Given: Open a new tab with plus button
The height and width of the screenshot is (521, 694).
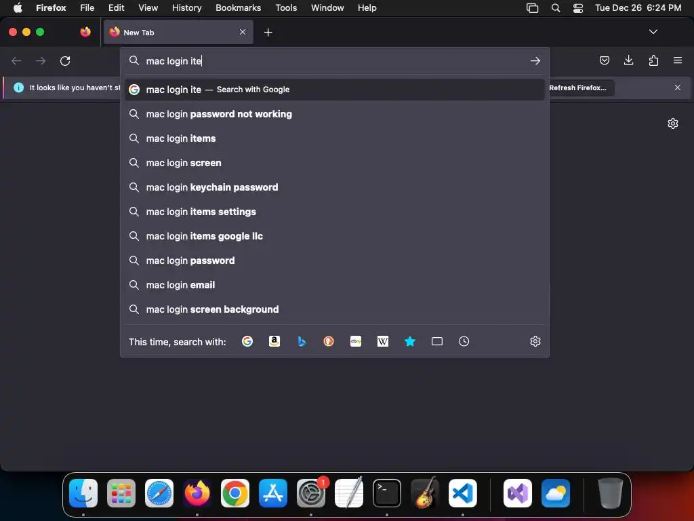Looking at the screenshot, I should [268, 33].
